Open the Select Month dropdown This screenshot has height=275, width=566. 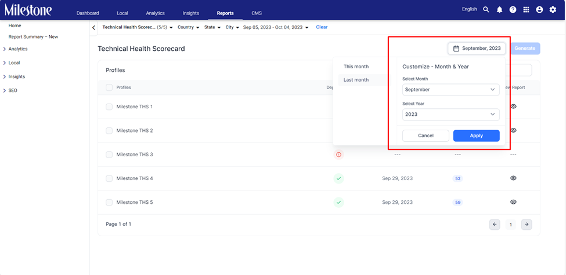click(x=451, y=90)
